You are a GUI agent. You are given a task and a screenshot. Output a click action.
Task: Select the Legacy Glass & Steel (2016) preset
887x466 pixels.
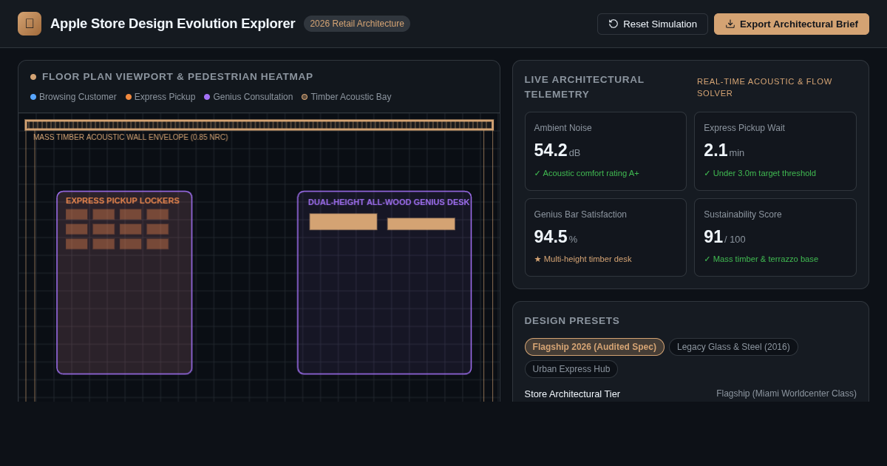[733, 347]
